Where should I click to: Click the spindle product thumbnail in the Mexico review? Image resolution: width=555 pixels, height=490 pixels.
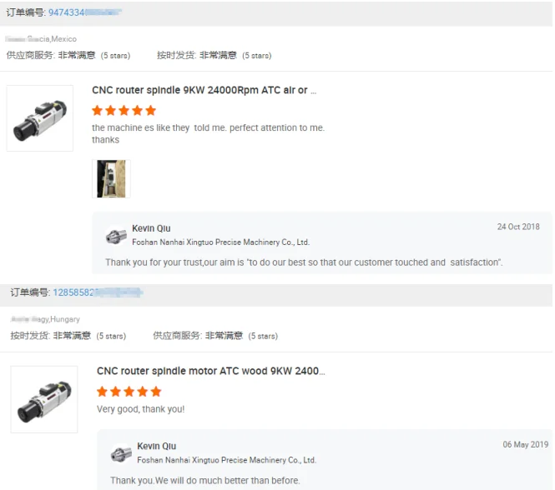[x=39, y=118]
